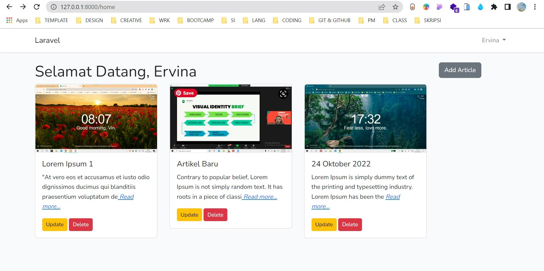Click the Pinterest Save button on image
Screen dimensions: 544x271
pyautogui.click(x=185, y=93)
